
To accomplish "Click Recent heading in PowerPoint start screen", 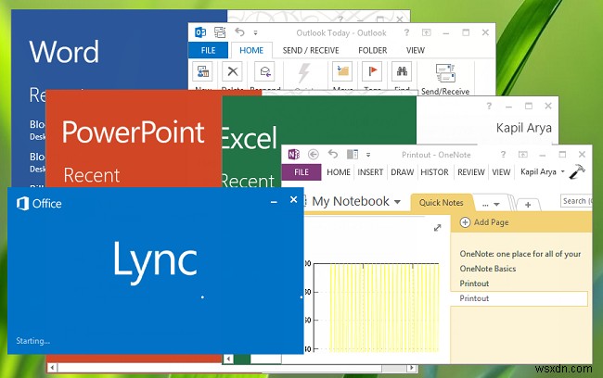I will click(92, 175).
